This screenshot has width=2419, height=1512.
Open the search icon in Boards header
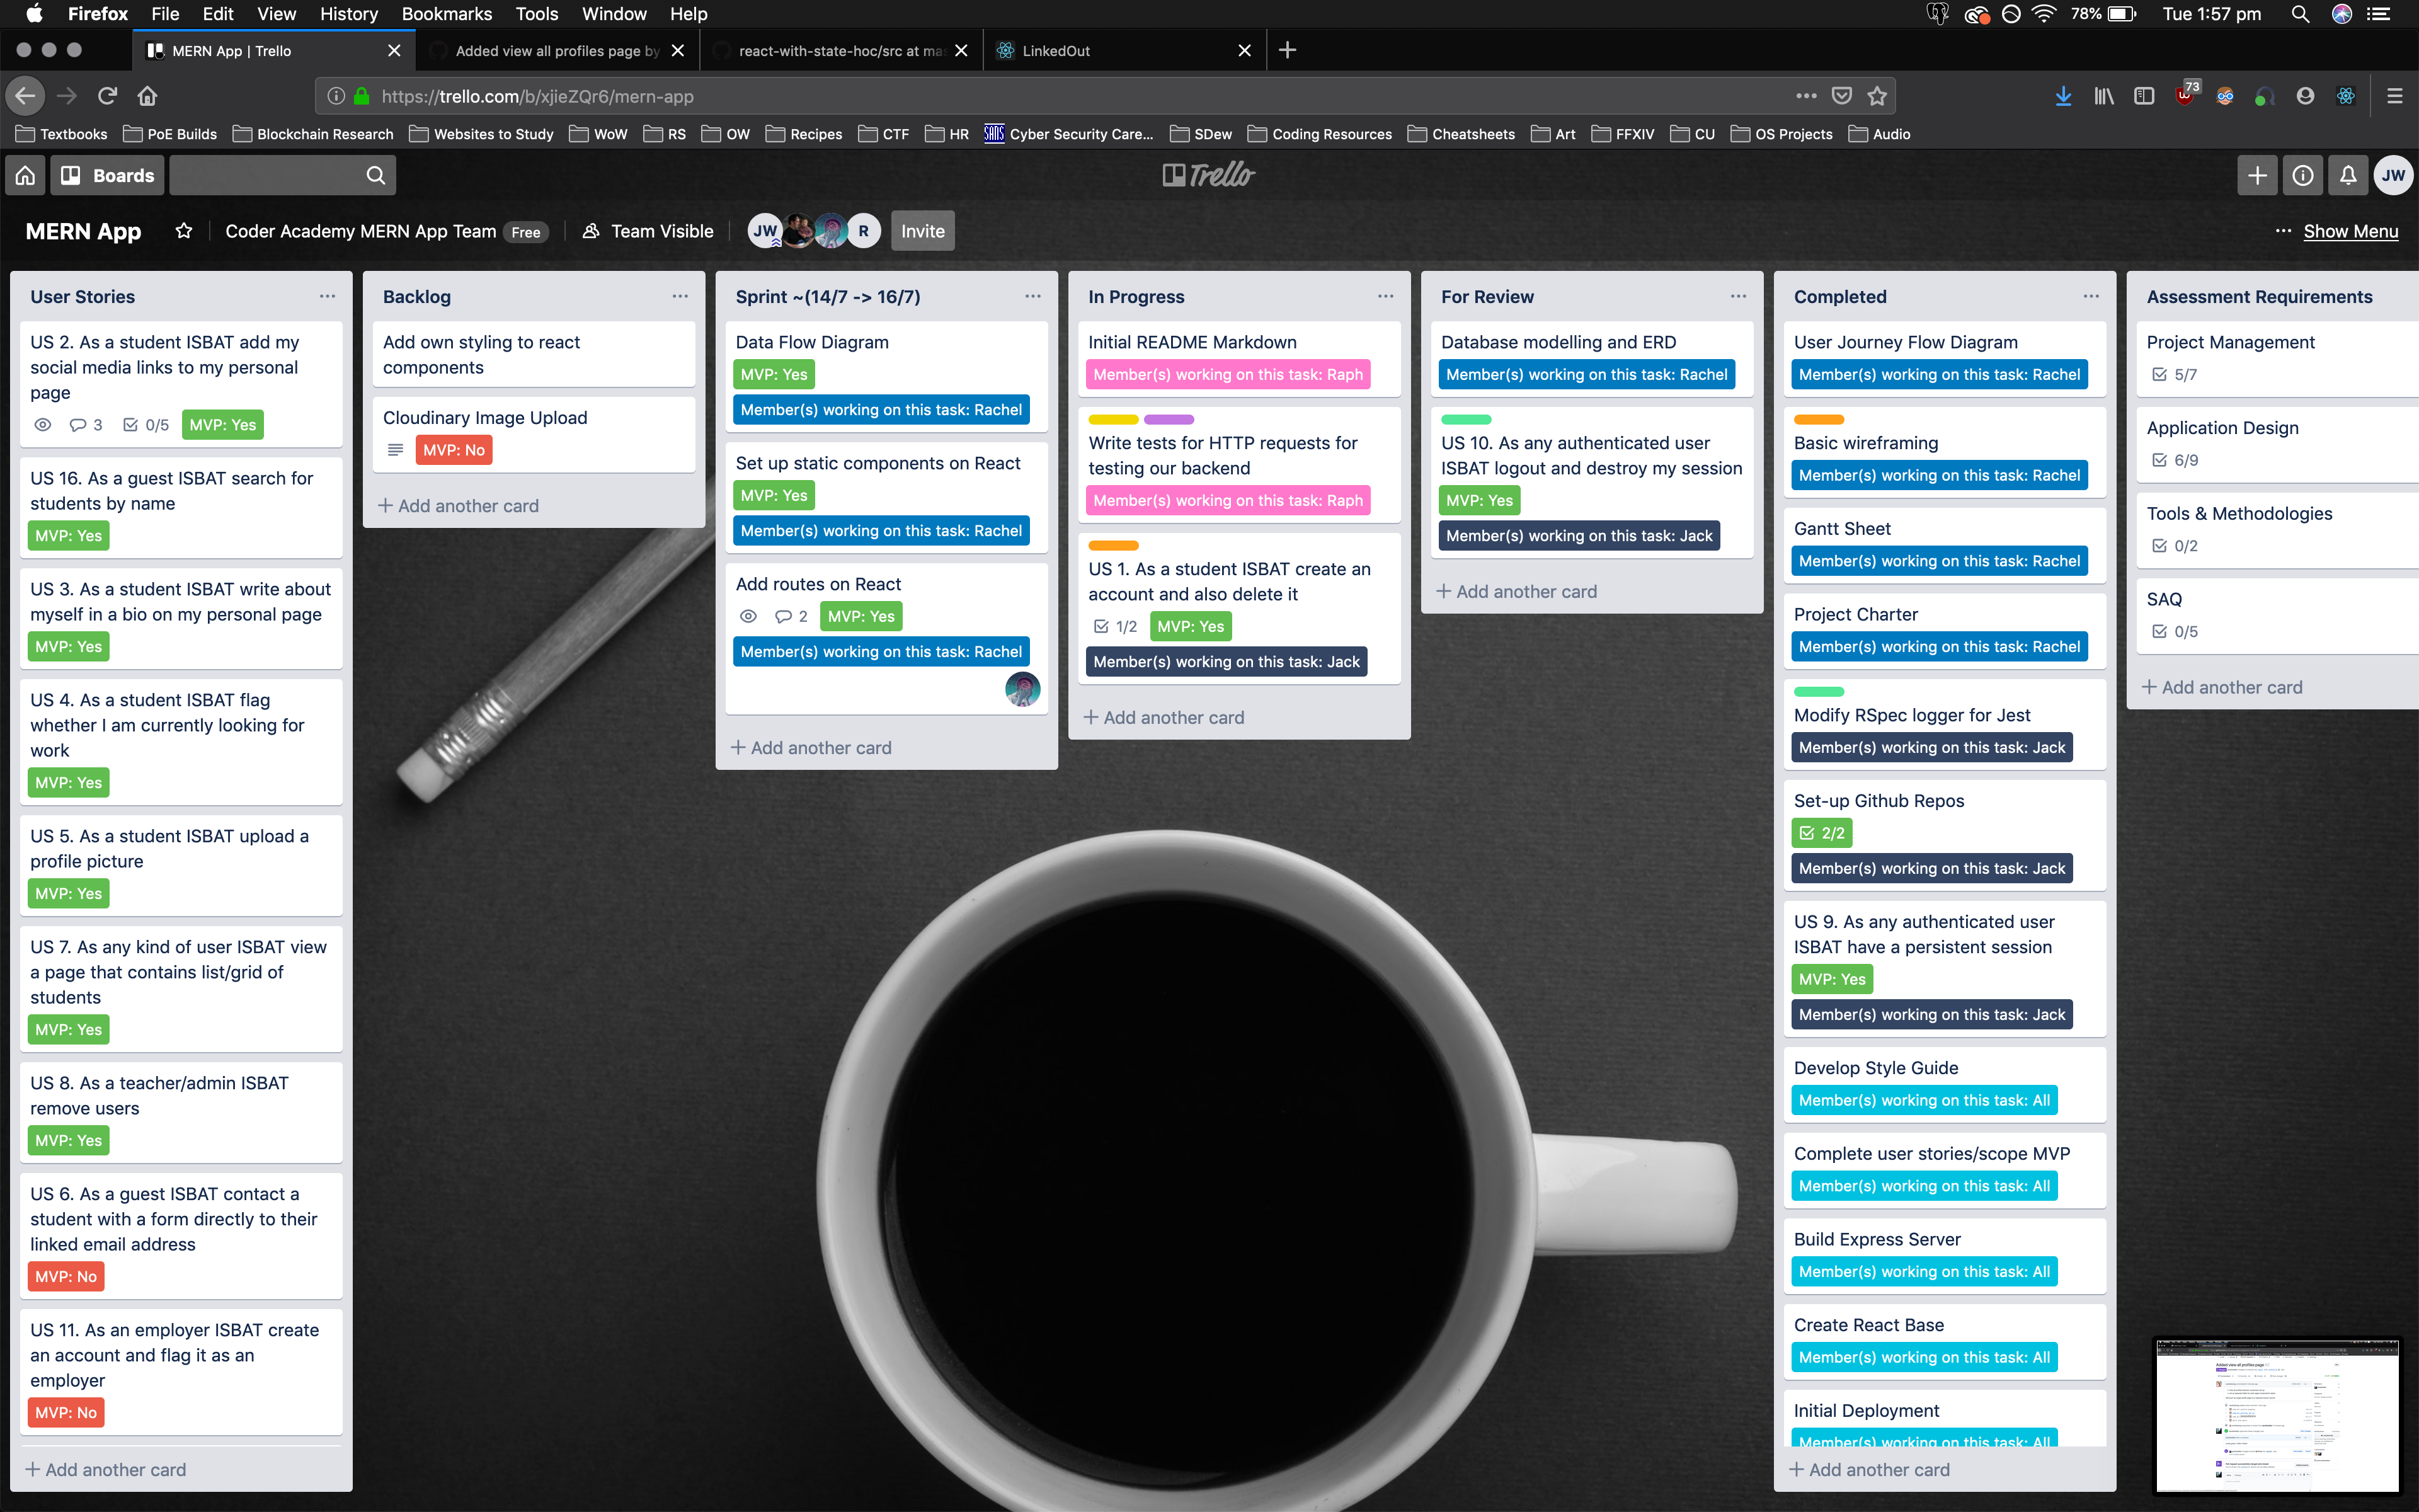tap(376, 174)
